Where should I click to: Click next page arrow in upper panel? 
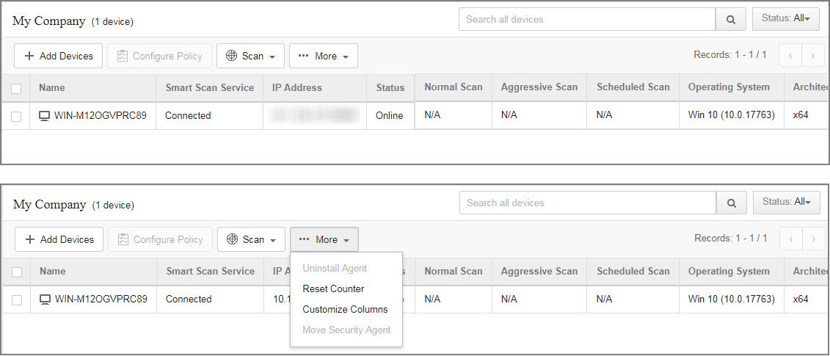[x=812, y=55]
